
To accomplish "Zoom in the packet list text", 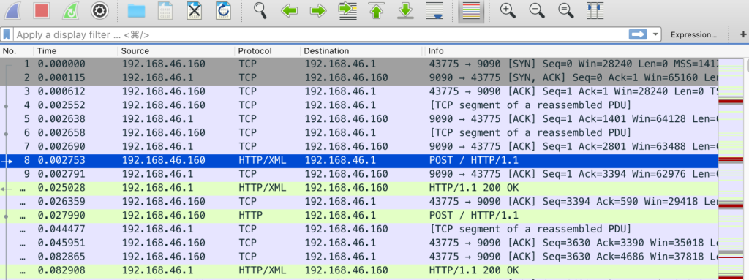I will [x=508, y=10].
